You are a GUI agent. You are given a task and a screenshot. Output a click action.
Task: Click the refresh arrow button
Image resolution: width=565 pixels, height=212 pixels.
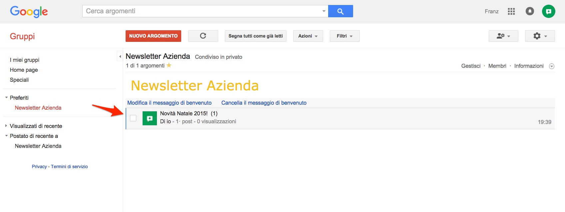pyautogui.click(x=203, y=36)
